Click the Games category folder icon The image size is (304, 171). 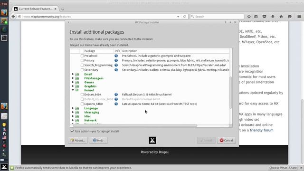point(77,82)
